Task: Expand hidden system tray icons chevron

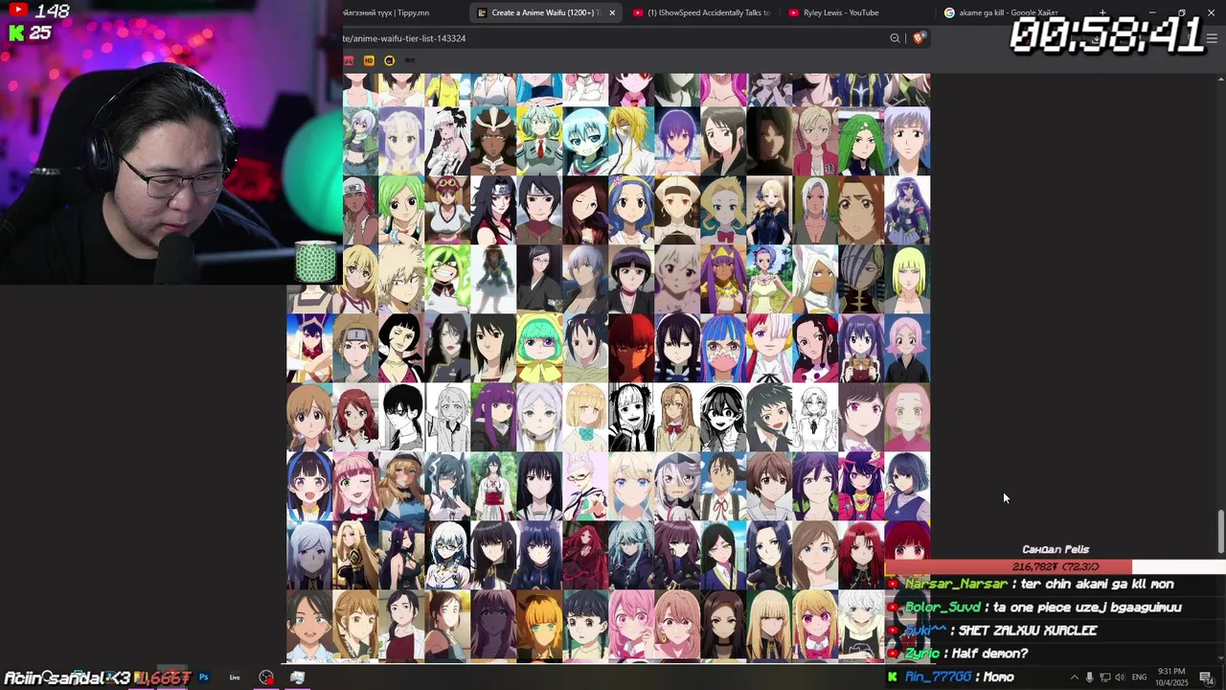Action: [x=1074, y=678]
